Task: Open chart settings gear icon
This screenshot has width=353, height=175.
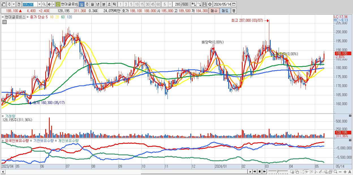Action: 210,5
